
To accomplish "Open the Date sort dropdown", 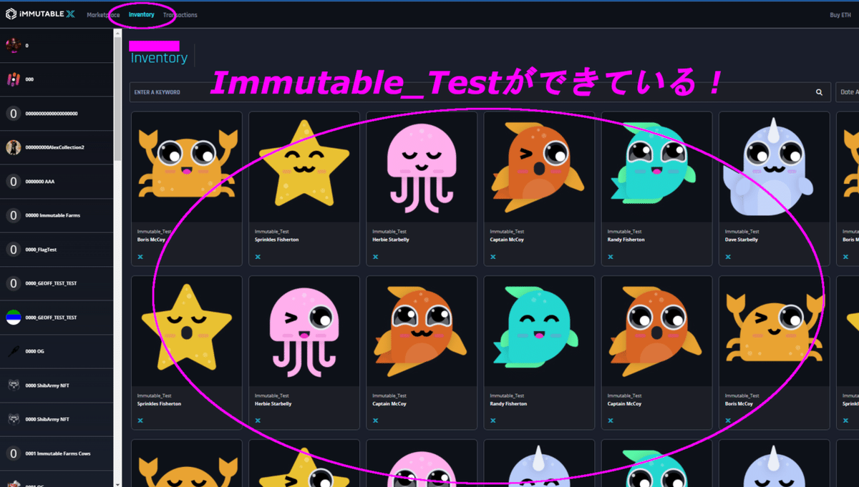I will 848,92.
